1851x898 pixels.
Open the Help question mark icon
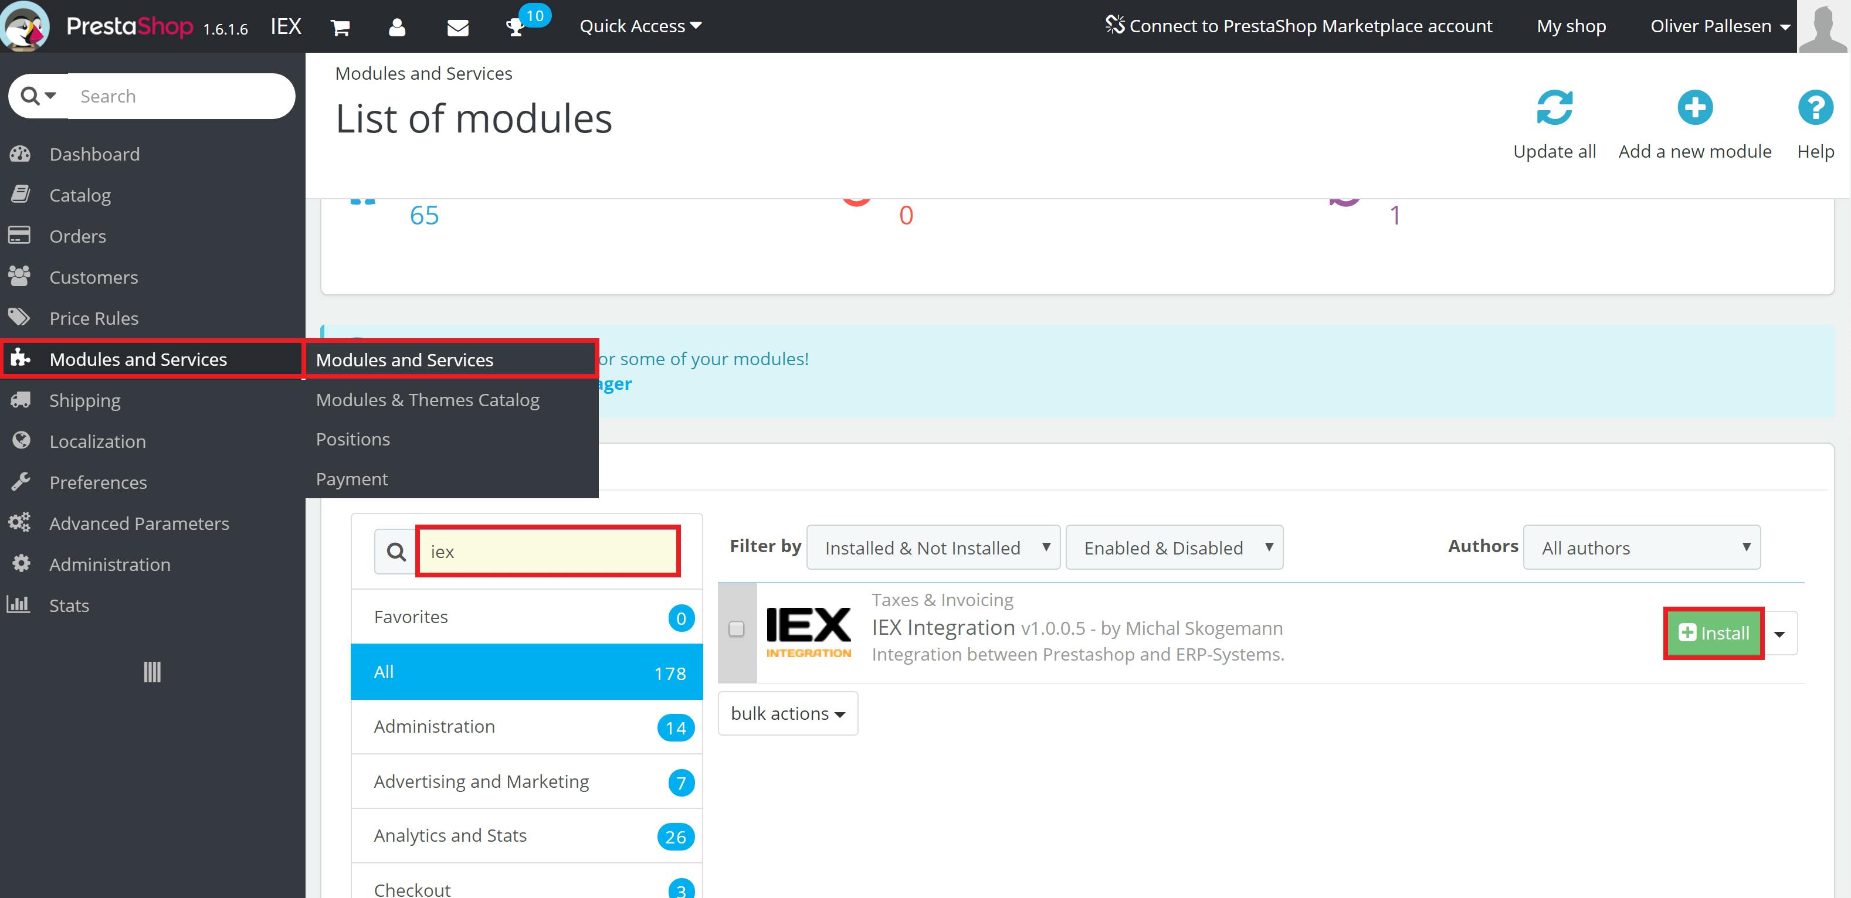pyautogui.click(x=1815, y=108)
